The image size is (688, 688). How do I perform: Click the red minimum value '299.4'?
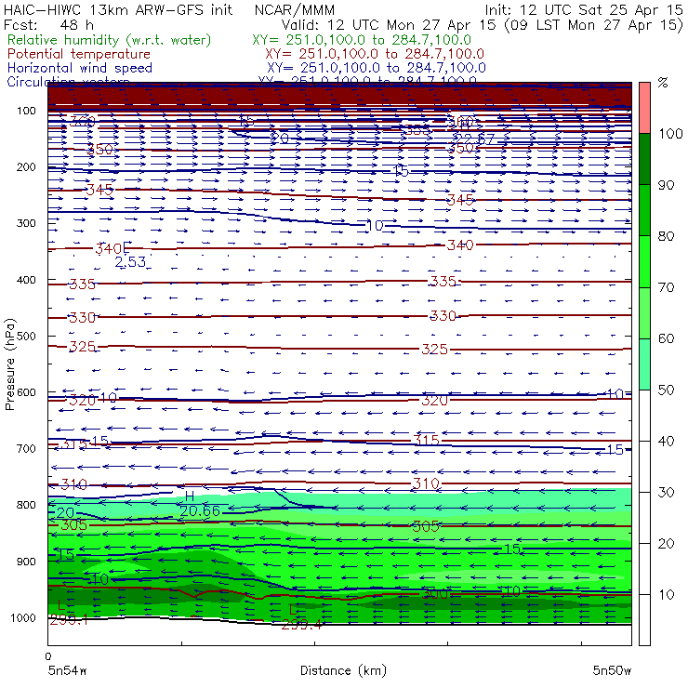click(x=301, y=625)
